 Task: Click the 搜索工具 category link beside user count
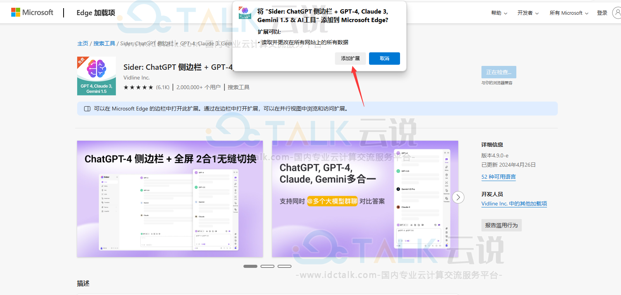[x=238, y=87]
